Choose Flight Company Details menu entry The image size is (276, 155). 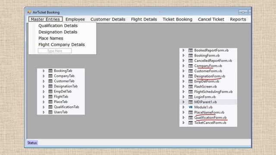pyautogui.click(x=62, y=45)
